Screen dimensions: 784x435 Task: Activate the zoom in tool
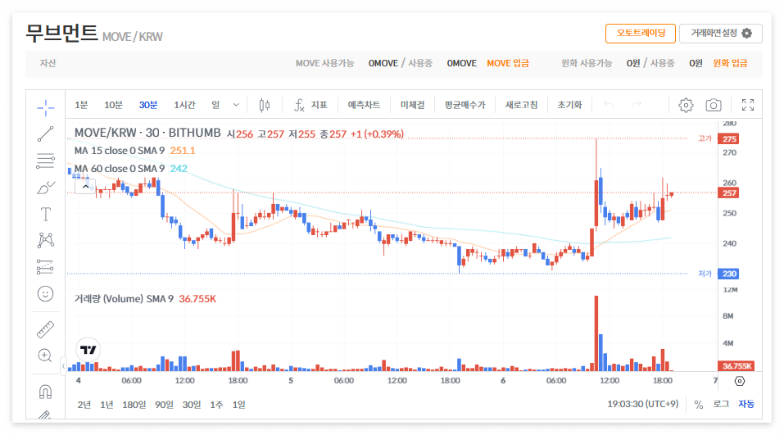pyautogui.click(x=46, y=356)
